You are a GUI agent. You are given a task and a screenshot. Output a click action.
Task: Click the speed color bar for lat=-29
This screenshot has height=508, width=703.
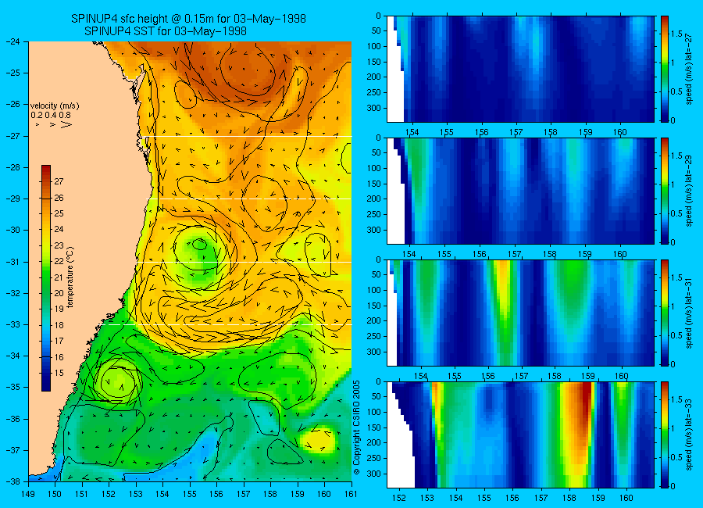(665, 191)
